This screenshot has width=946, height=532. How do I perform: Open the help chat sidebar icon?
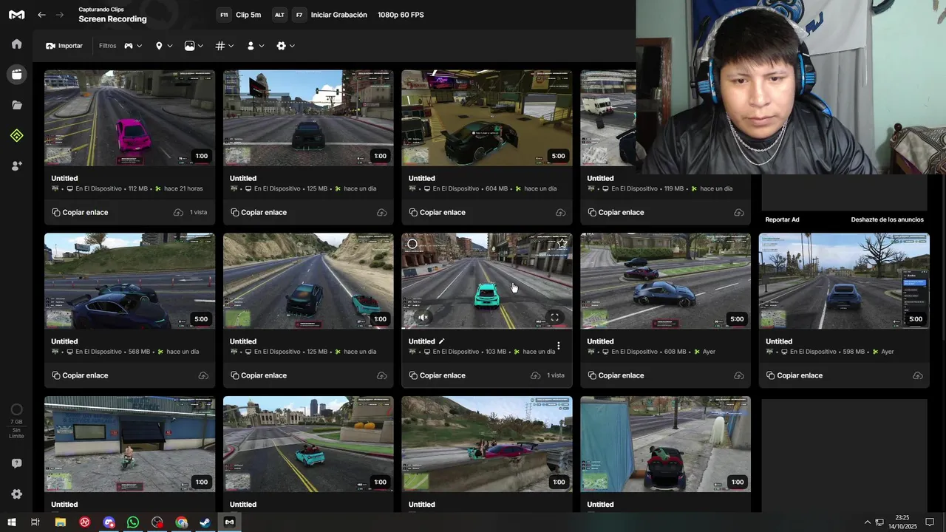tap(16, 463)
